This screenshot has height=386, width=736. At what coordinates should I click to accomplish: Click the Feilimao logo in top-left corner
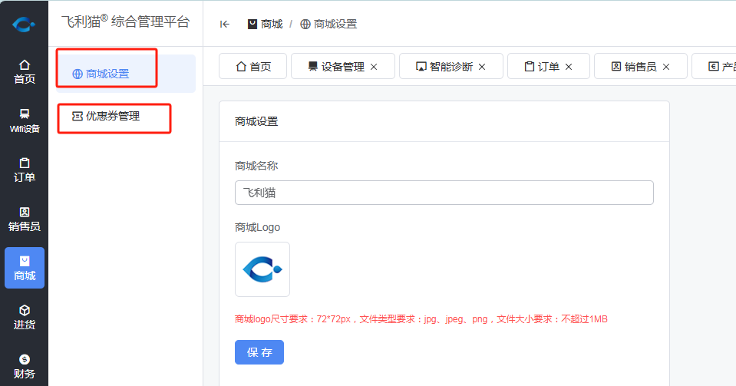[x=24, y=25]
